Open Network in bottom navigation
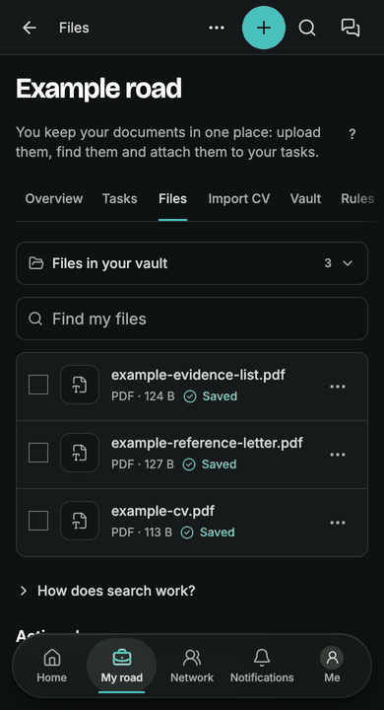Viewport: 384px width, 710px height. coord(192,666)
